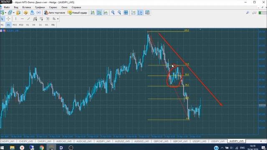This screenshot has height=150, width=267.
Task: Open the Графики menu
Action: (40, 7)
